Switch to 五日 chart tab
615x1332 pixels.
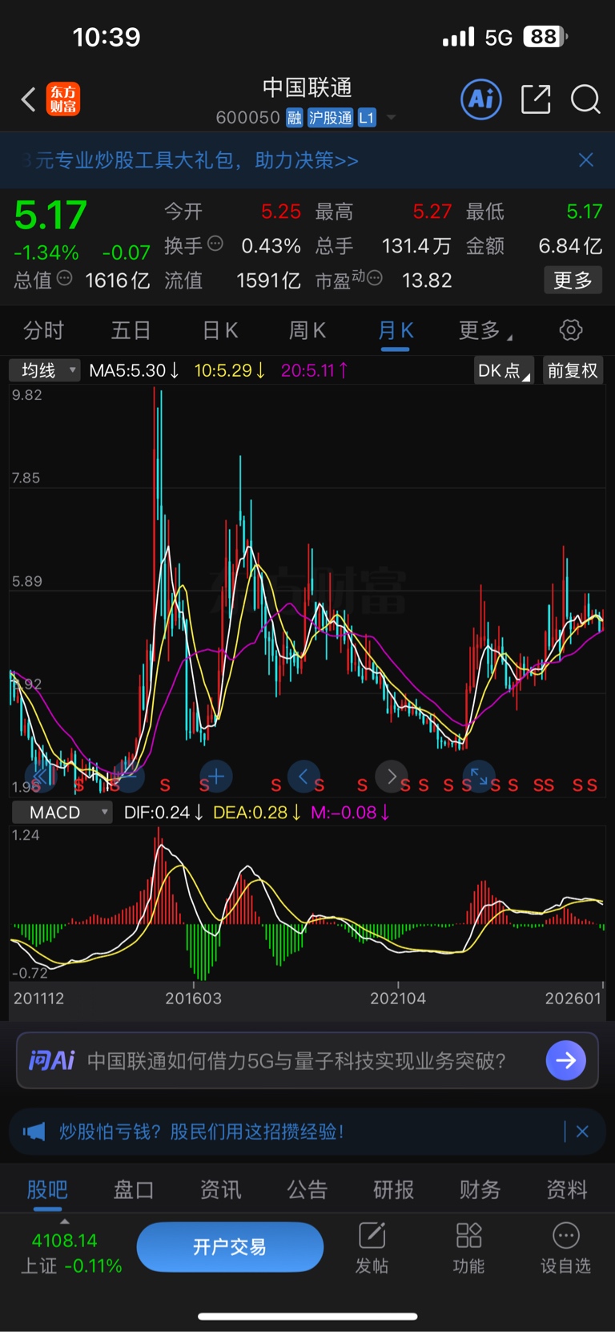[x=131, y=330]
